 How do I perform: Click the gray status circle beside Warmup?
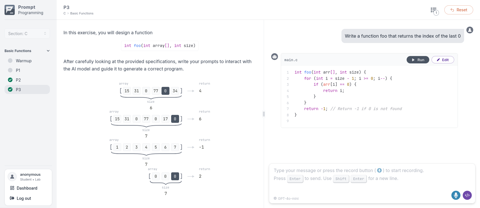tap(10, 61)
